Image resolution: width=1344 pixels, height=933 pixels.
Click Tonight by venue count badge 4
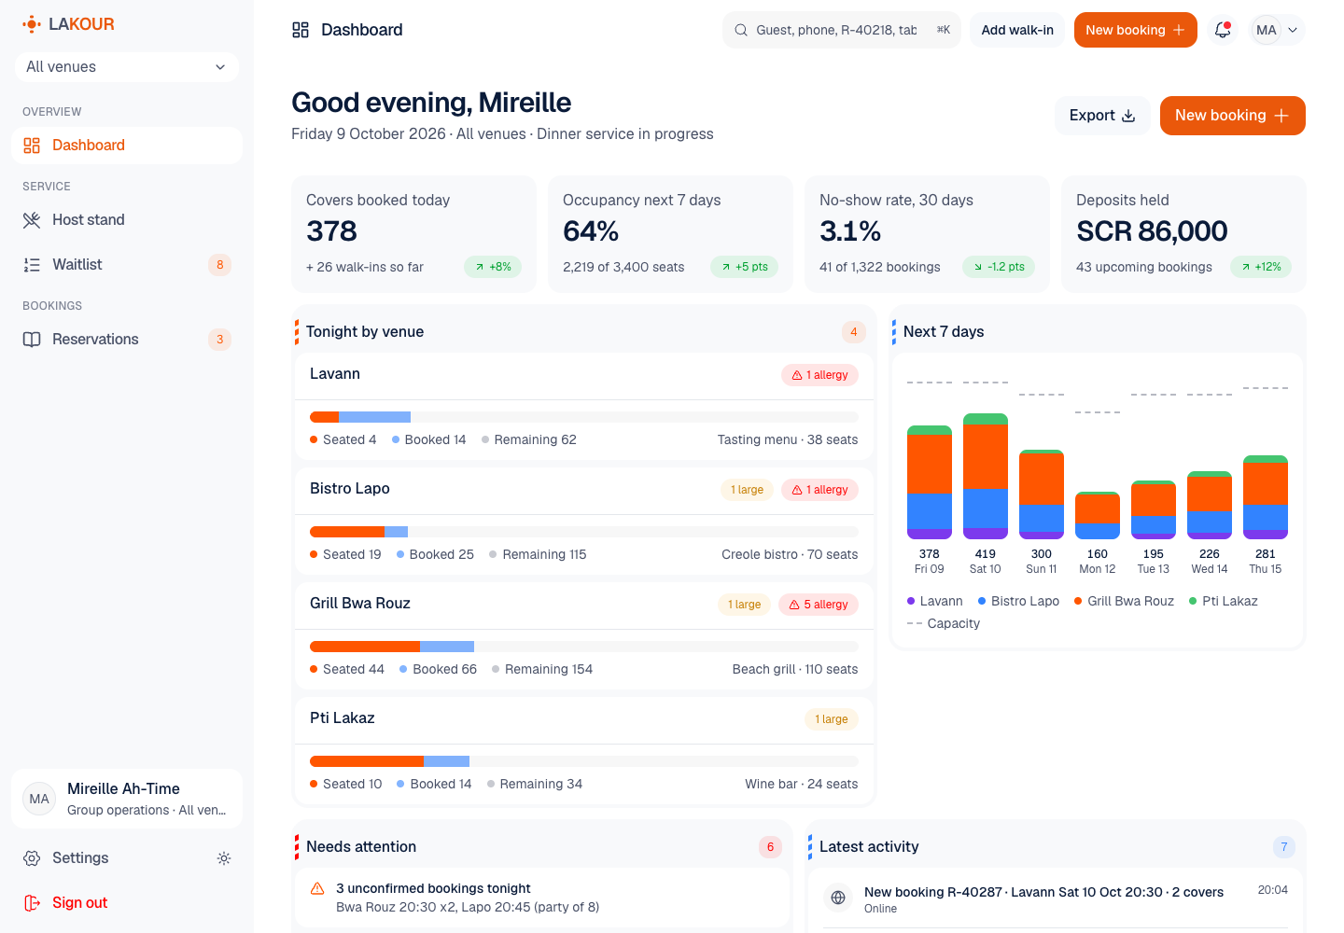tap(853, 332)
